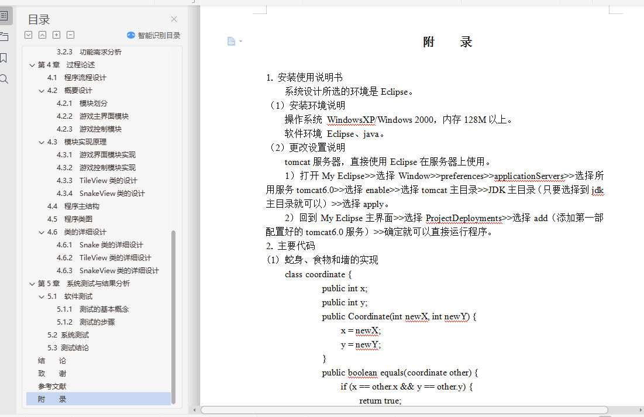Go to 参考文献 entry in outline
644x417 pixels.
(x=51, y=387)
